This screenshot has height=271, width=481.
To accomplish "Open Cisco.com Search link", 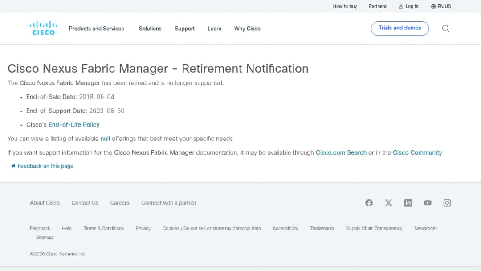I will tap(341, 152).
